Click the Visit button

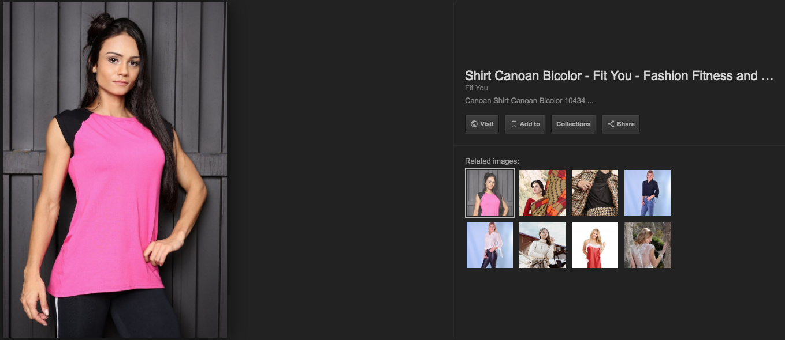(x=482, y=124)
